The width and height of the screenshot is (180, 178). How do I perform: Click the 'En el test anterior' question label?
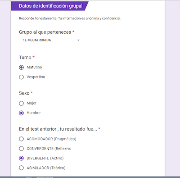pos(58,129)
